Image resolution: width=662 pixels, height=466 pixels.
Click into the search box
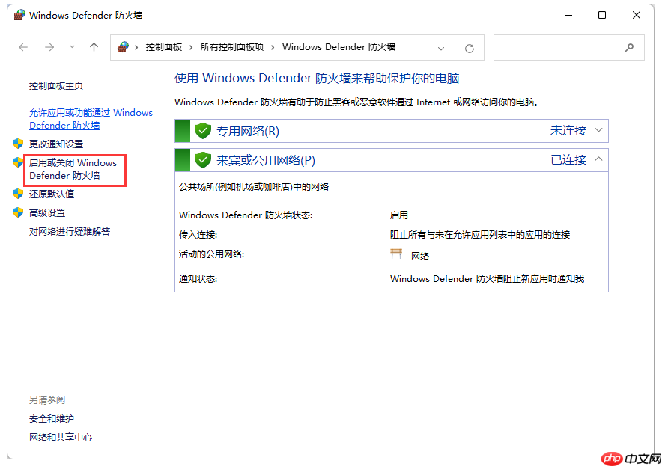coord(568,48)
